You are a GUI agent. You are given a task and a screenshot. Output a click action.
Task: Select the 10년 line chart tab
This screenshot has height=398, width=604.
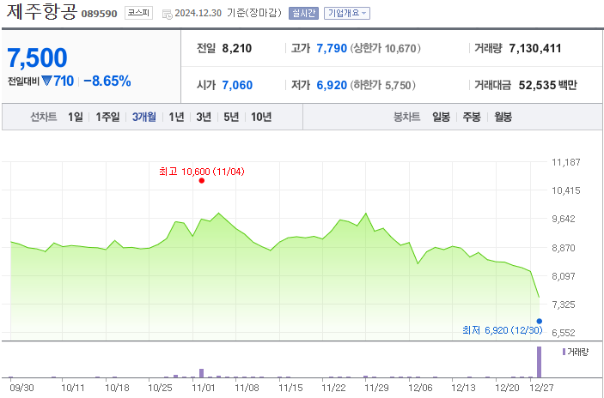point(261,117)
